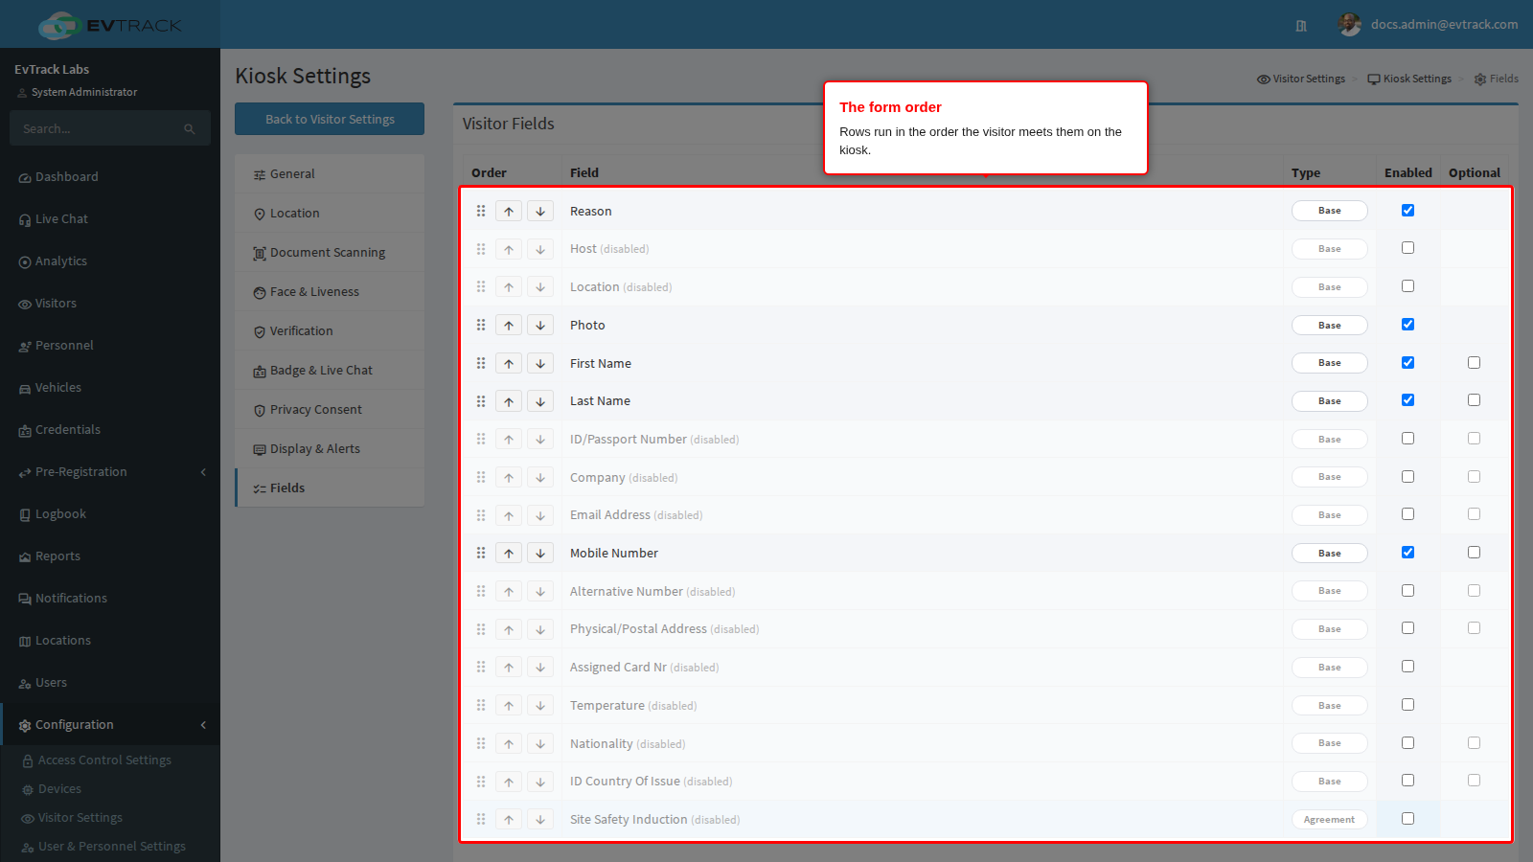The width and height of the screenshot is (1533, 862).
Task: Open the documentation book icon in header
Action: click(1301, 26)
